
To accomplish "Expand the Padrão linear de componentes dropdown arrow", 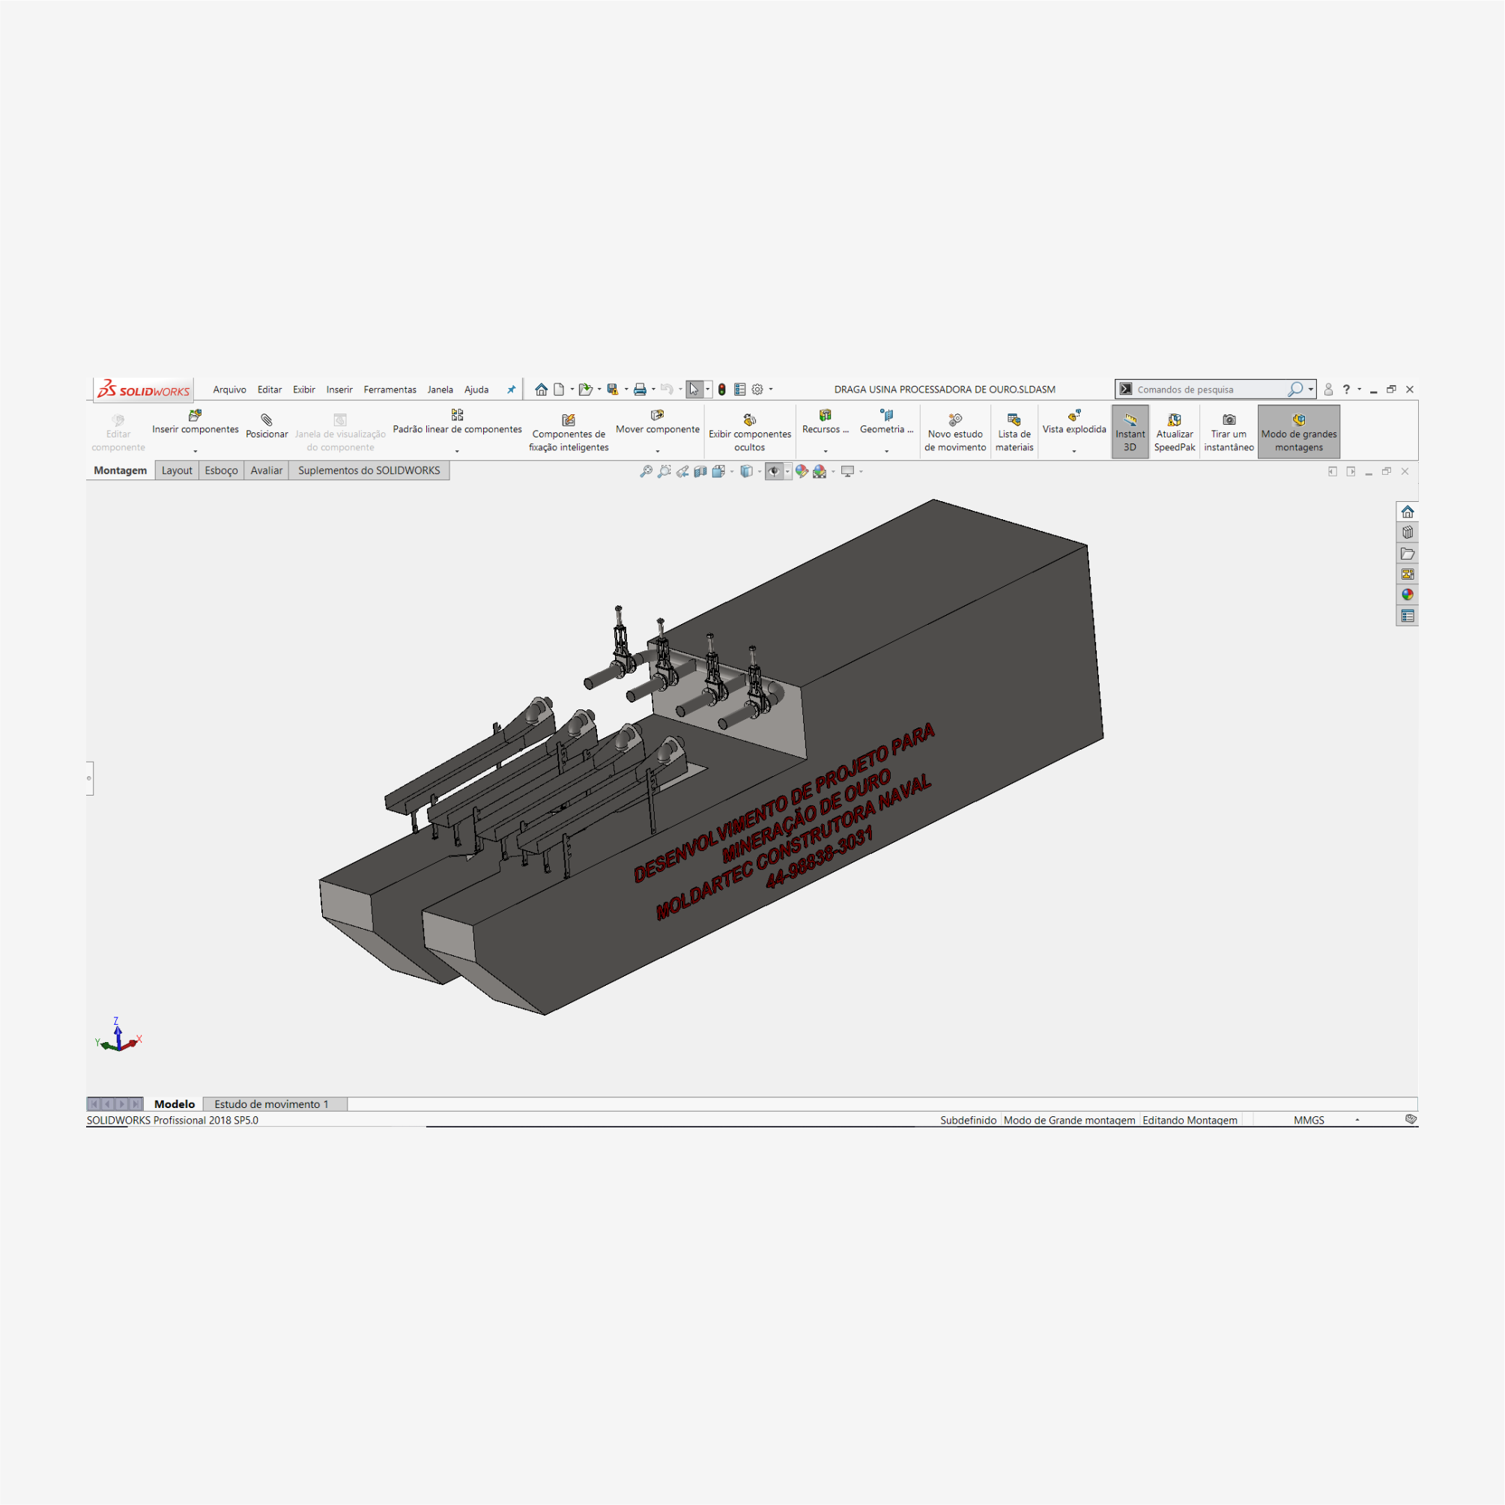I will click(x=457, y=451).
